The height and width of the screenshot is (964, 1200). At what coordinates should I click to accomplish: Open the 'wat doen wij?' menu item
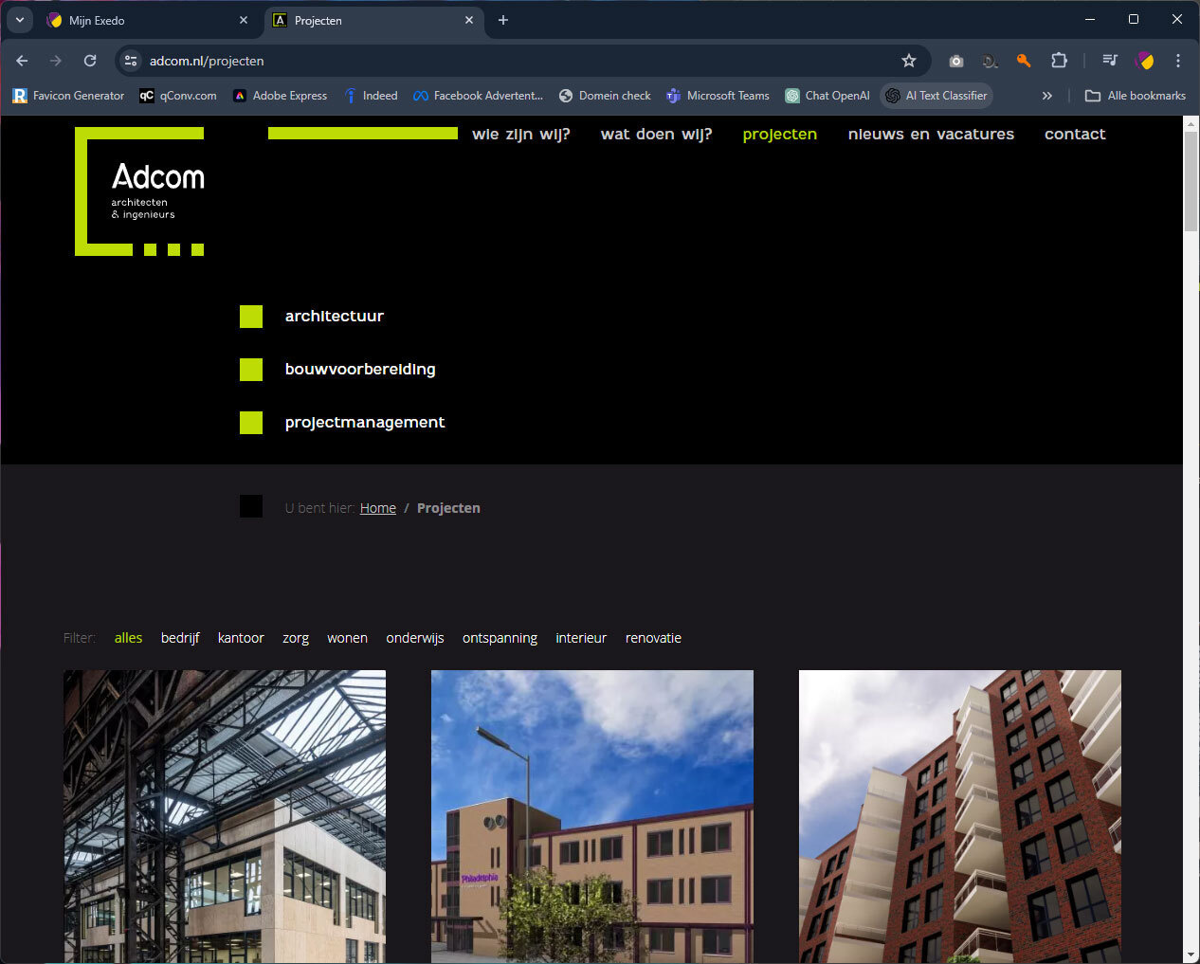[656, 135]
